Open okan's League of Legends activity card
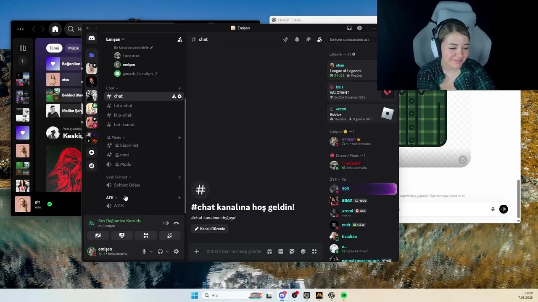 click(353, 70)
